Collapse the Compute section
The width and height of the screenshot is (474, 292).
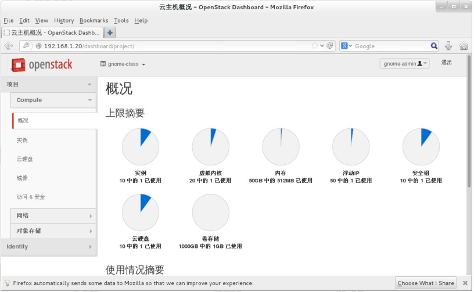tap(53, 100)
